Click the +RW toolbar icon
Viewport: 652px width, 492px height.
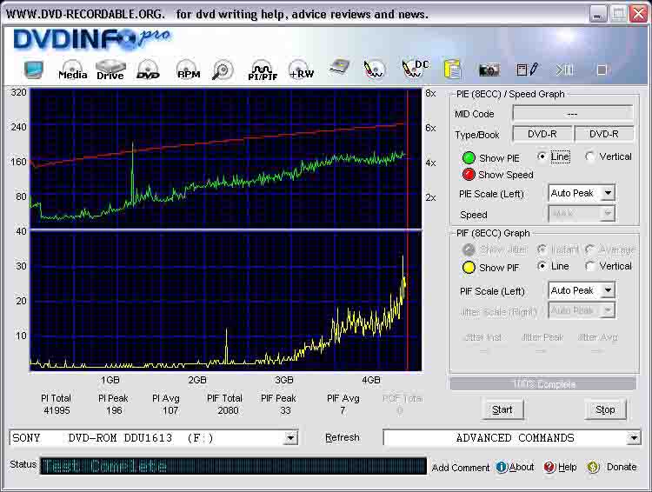[x=301, y=70]
